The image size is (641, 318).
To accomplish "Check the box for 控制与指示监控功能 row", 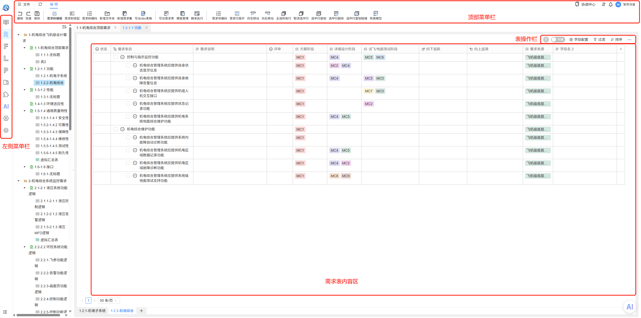I will tap(115, 57).
